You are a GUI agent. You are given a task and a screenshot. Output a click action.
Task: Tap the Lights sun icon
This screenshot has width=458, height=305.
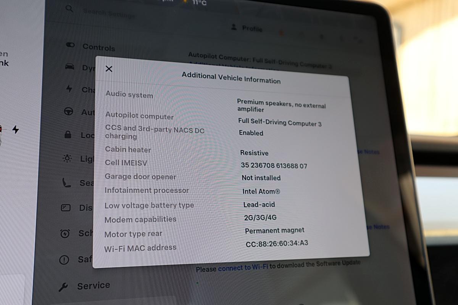pos(68,158)
